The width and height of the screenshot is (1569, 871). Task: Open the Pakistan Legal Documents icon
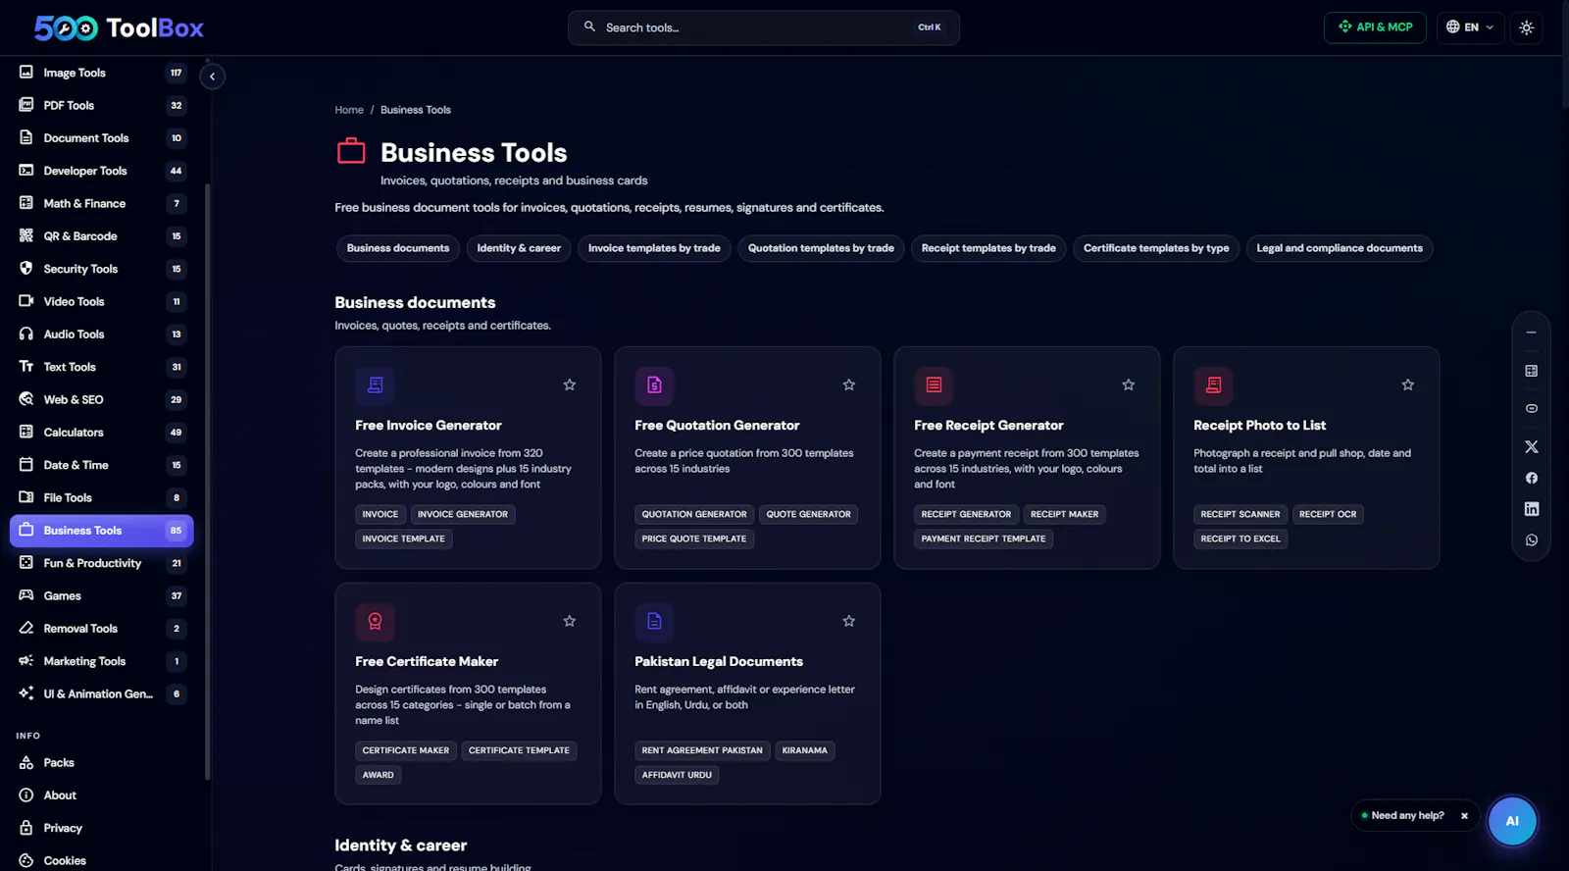(x=655, y=622)
